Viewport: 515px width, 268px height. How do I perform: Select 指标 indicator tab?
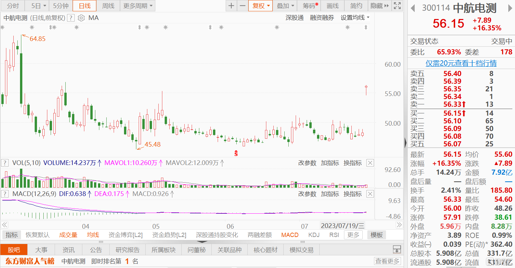click(11, 235)
